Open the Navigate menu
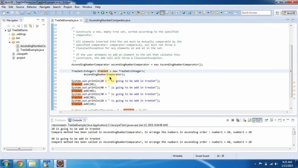 tap(45, 7)
